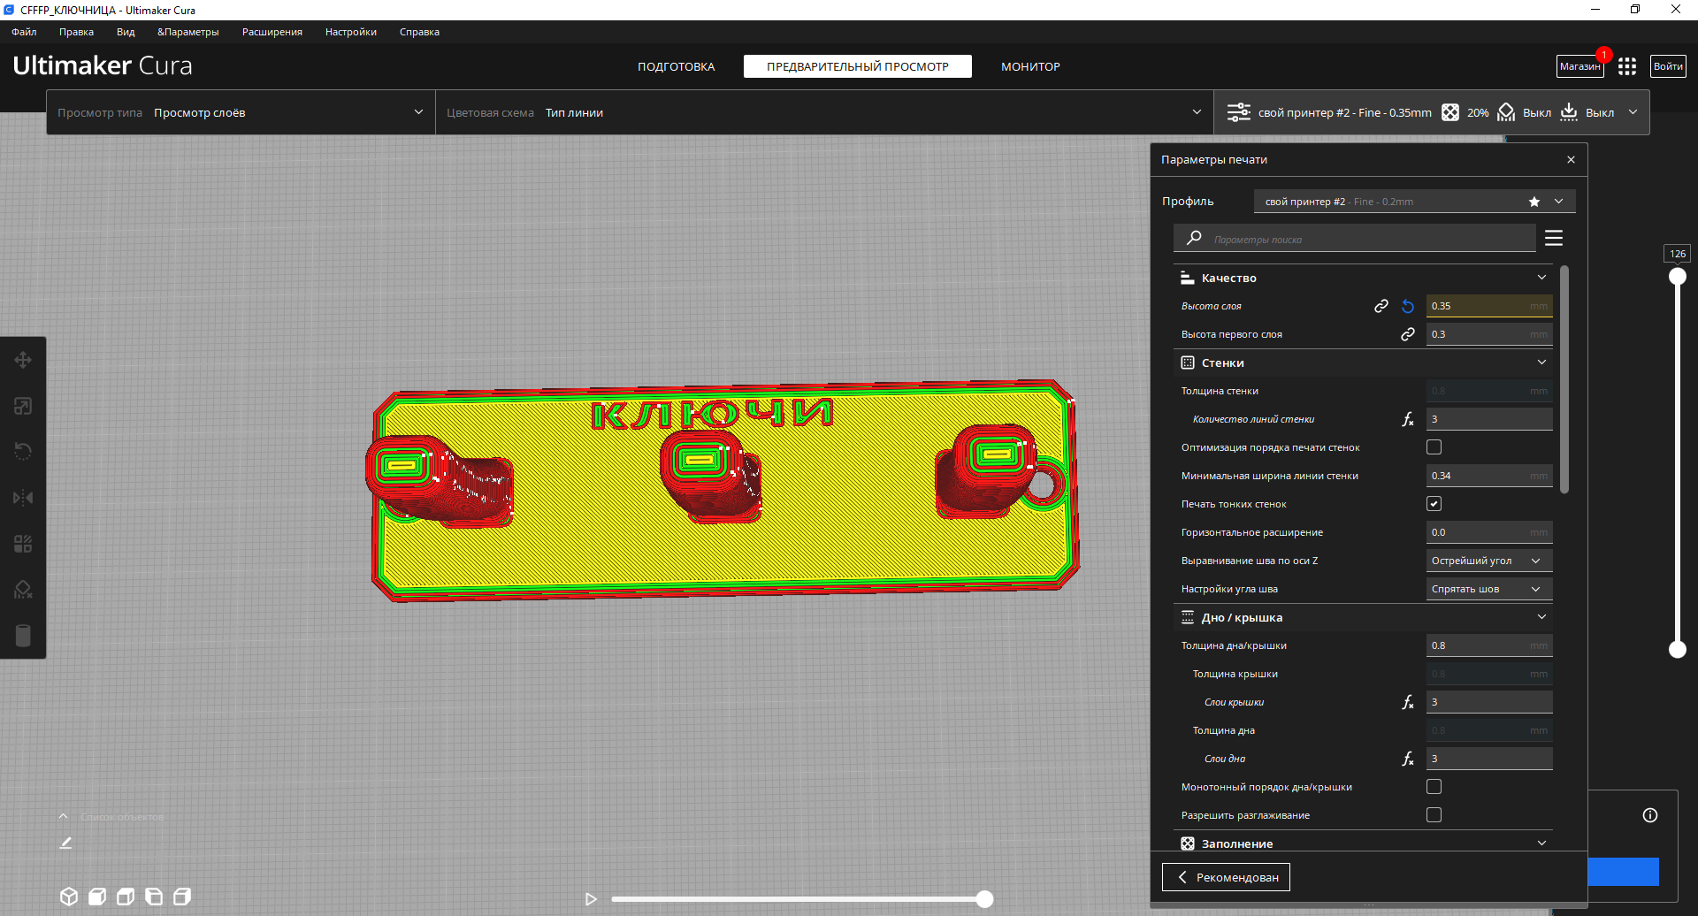Open settings visibility hamburger menu

pos(1554,239)
